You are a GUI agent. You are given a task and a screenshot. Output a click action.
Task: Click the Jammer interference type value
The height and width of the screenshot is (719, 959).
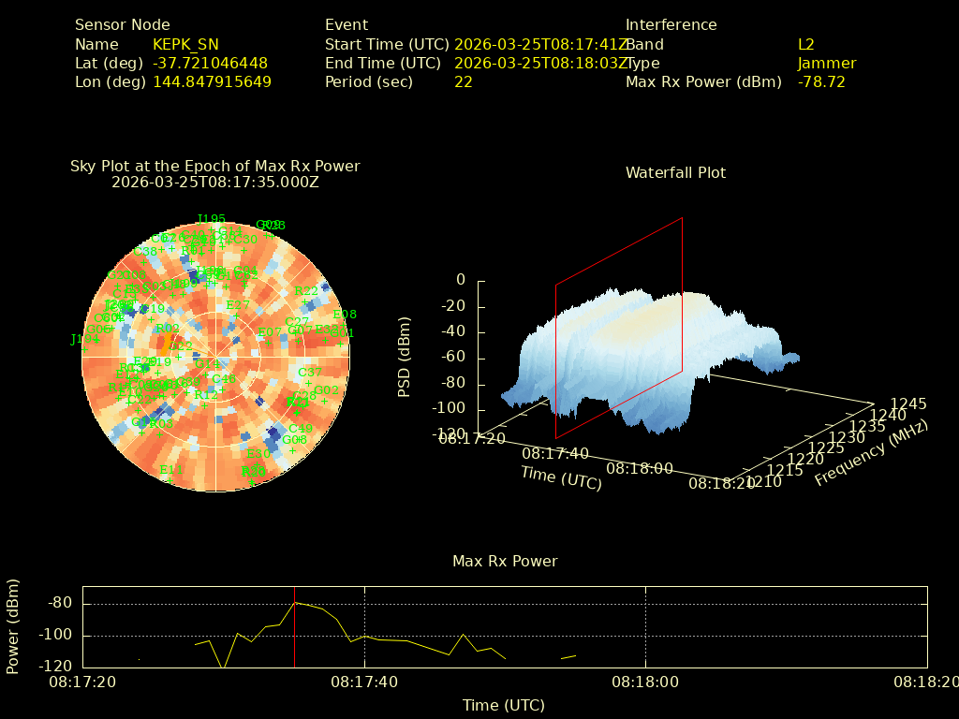[826, 64]
